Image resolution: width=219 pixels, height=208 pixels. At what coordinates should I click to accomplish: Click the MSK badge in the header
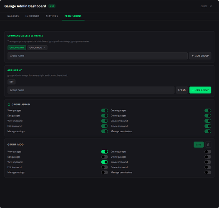tap(52, 6)
